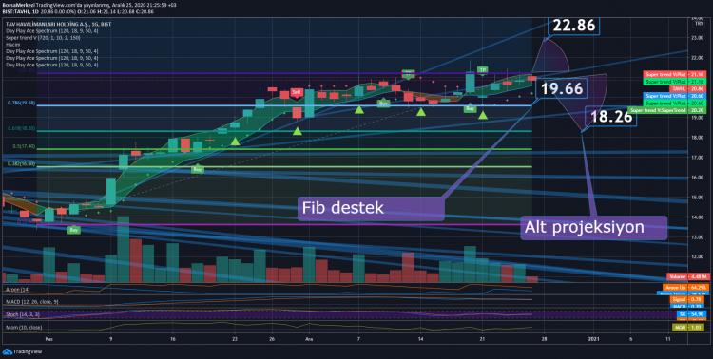Click the Fib destek annotation box

click(x=371, y=208)
